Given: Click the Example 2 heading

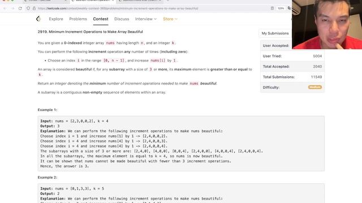Looking at the screenshot, I should pos(48,178).
